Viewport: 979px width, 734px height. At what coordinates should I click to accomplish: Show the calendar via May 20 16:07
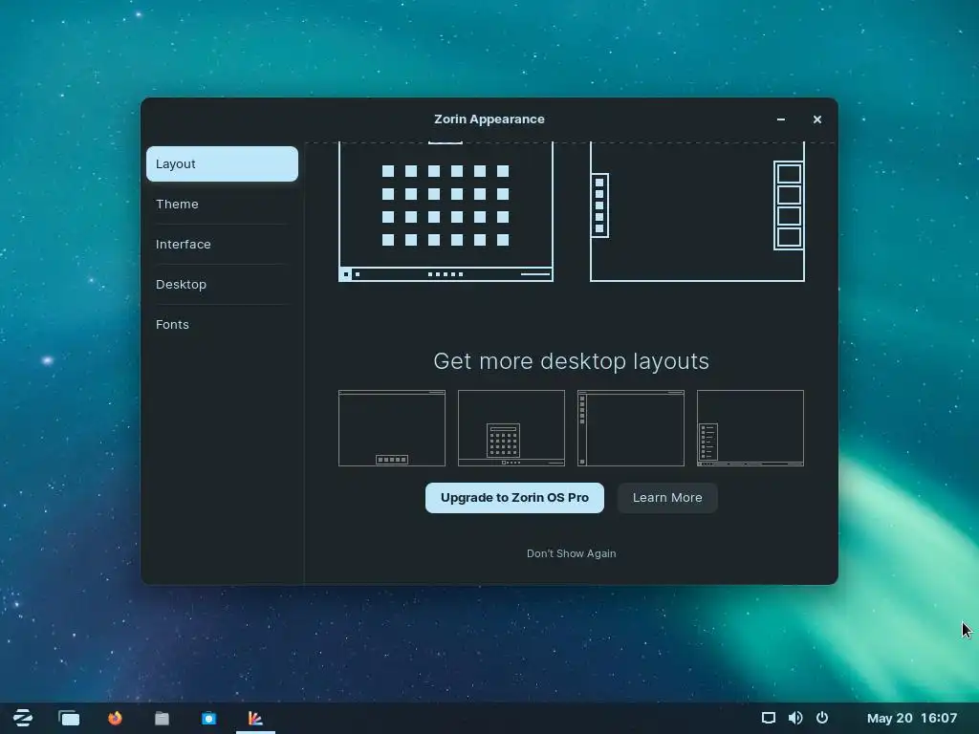[x=911, y=719]
